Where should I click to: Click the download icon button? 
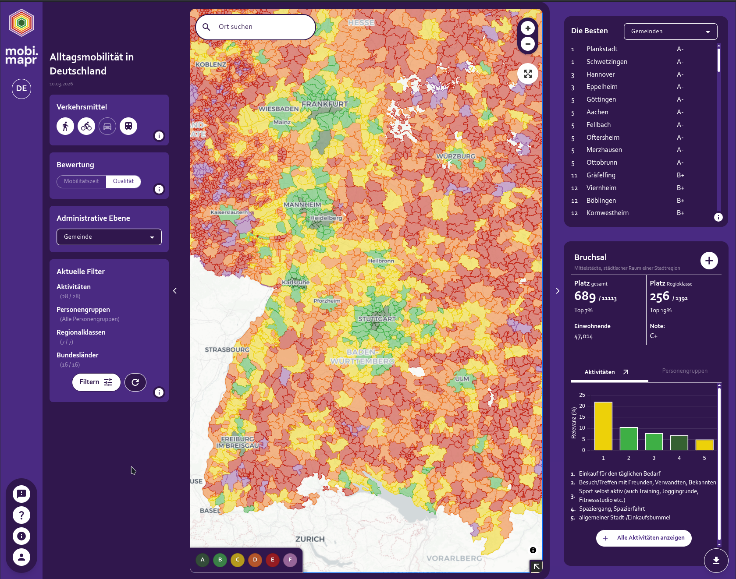716,560
